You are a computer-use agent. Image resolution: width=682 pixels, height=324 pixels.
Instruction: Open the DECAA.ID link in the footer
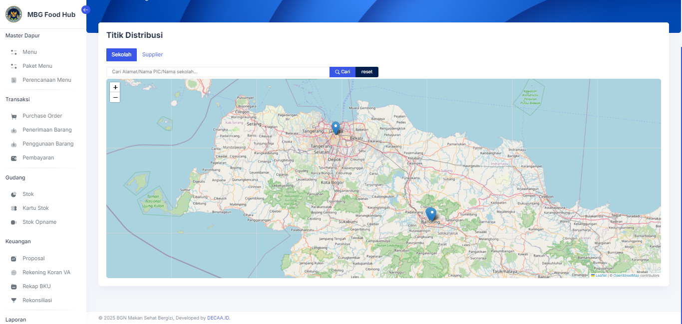(218, 318)
